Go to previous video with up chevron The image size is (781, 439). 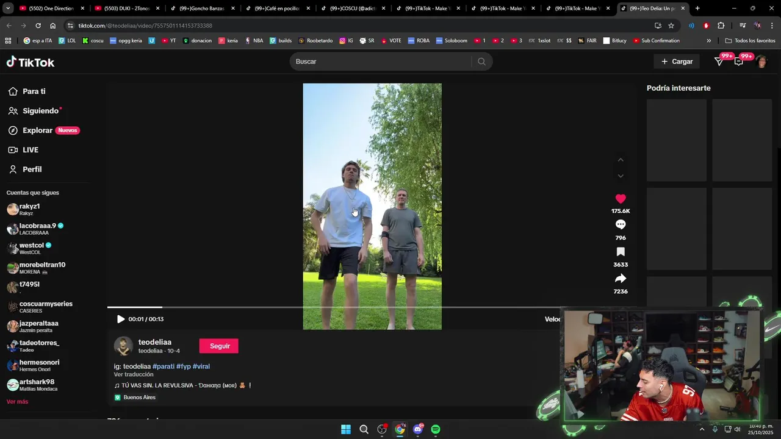coord(621,160)
